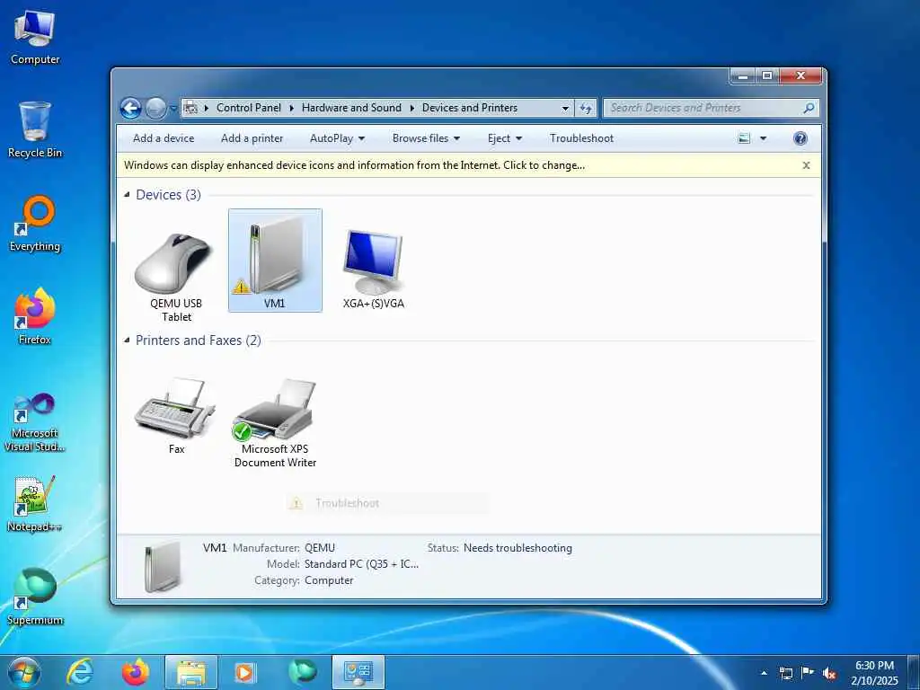Collapse the Devices (3) group
The height and width of the screenshot is (690, 920).
click(x=127, y=195)
